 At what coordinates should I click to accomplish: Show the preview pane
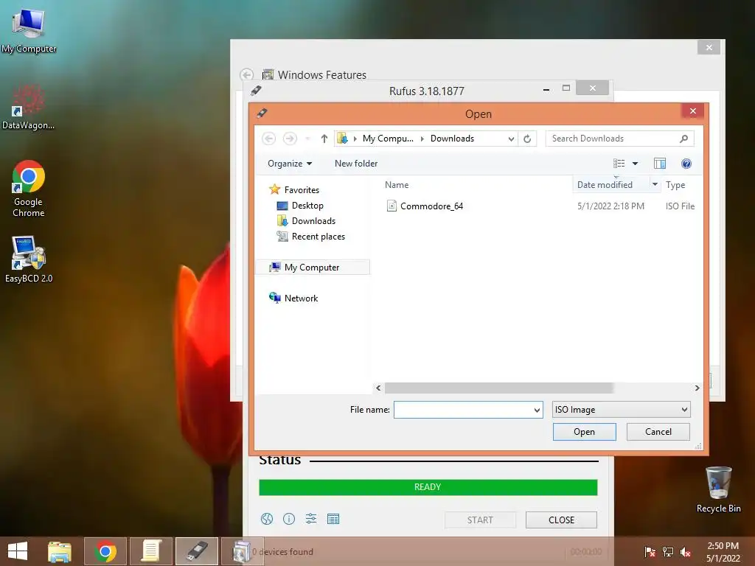[660, 164]
